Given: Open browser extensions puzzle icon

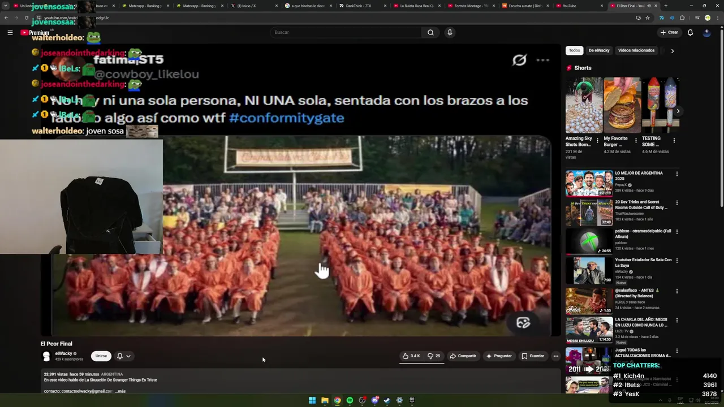Looking at the screenshot, I should [x=682, y=18].
